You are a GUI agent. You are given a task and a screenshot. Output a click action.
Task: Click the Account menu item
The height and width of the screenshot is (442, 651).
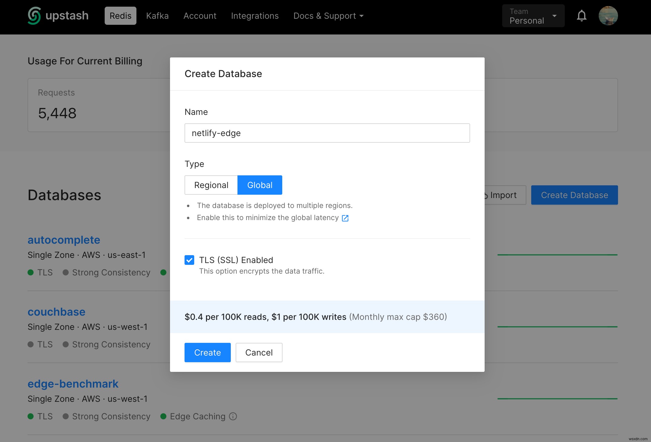pyautogui.click(x=199, y=15)
